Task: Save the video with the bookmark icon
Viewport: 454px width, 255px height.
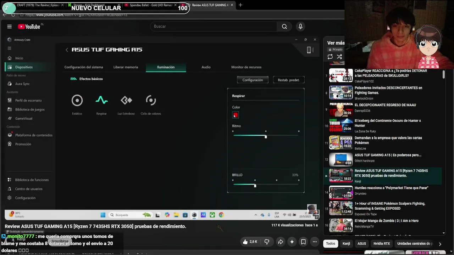Action: (303, 242)
